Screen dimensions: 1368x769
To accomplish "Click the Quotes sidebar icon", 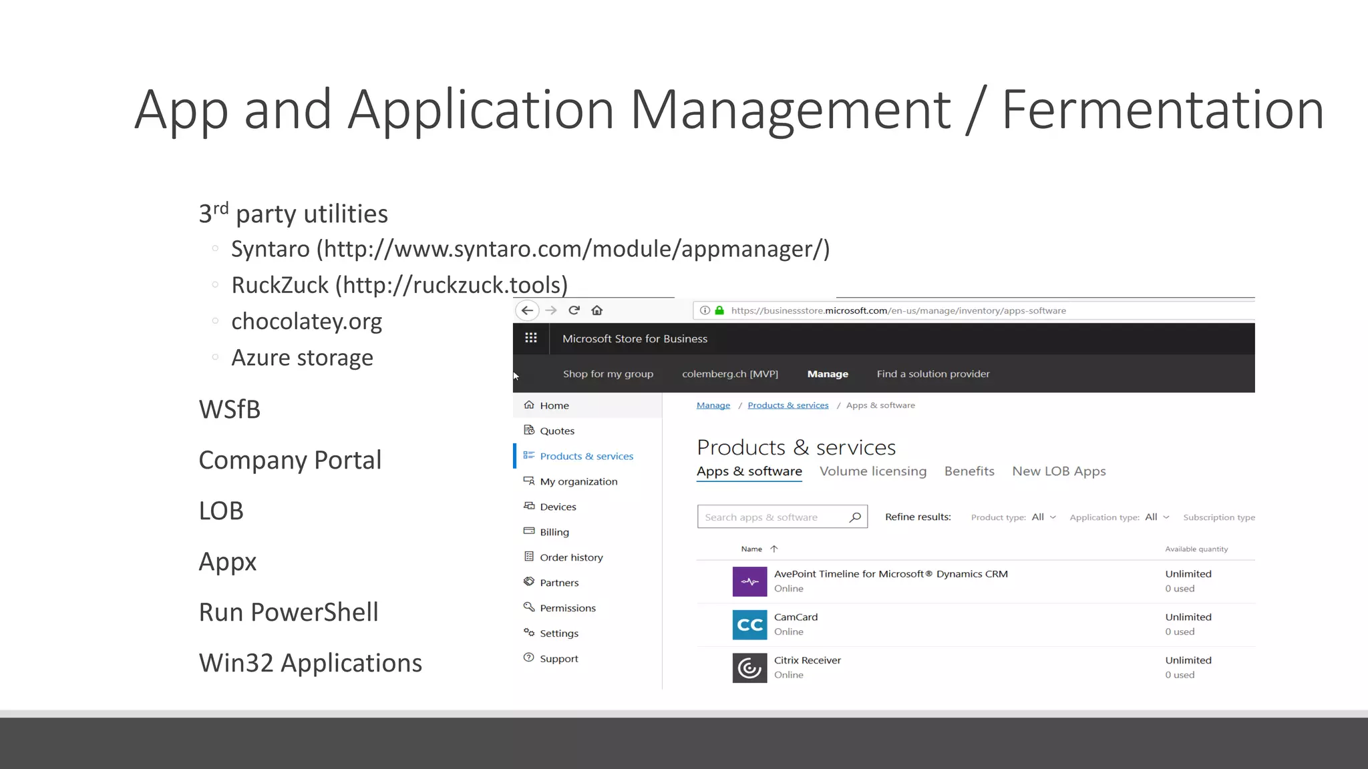I will 529,430.
